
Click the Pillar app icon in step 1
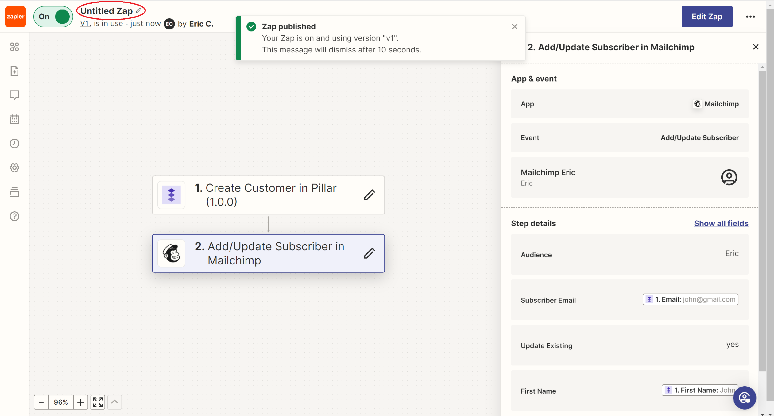(171, 195)
